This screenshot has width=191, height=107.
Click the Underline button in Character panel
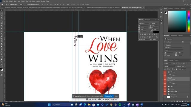[x=155, y=34]
